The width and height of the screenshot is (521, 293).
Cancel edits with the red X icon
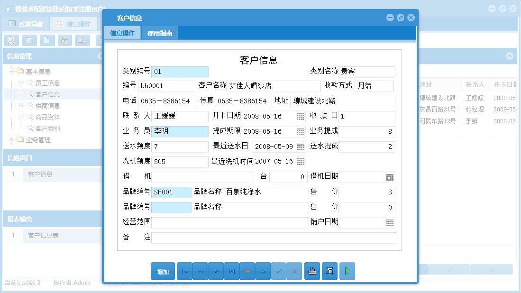(x=294, y=271)
